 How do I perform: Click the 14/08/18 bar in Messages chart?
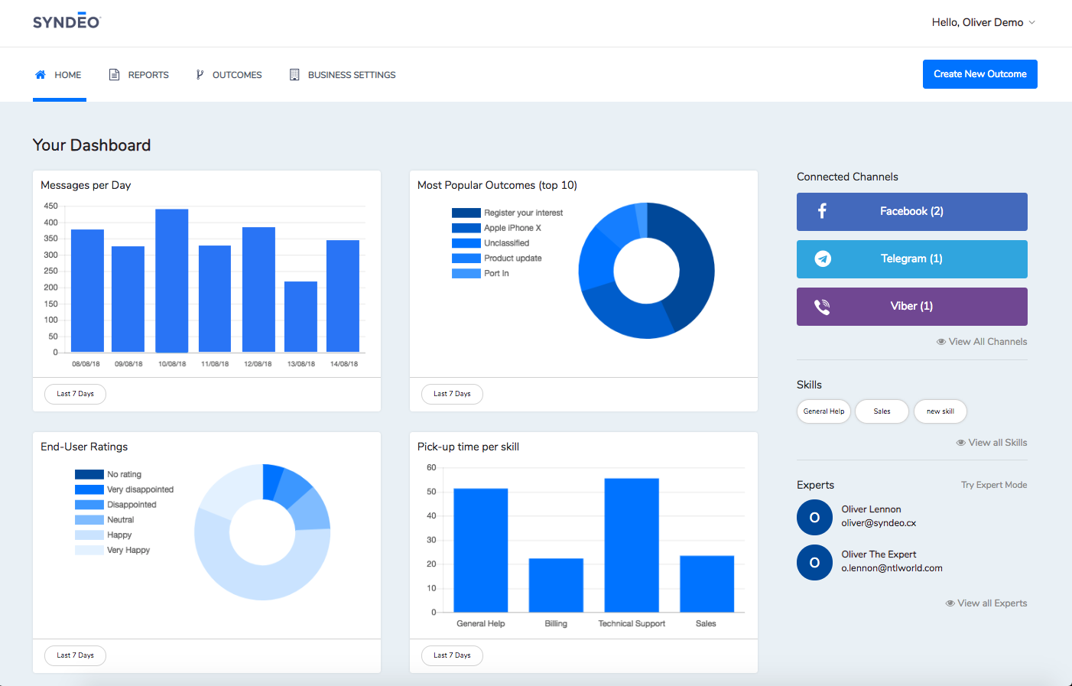coord(343,296)
